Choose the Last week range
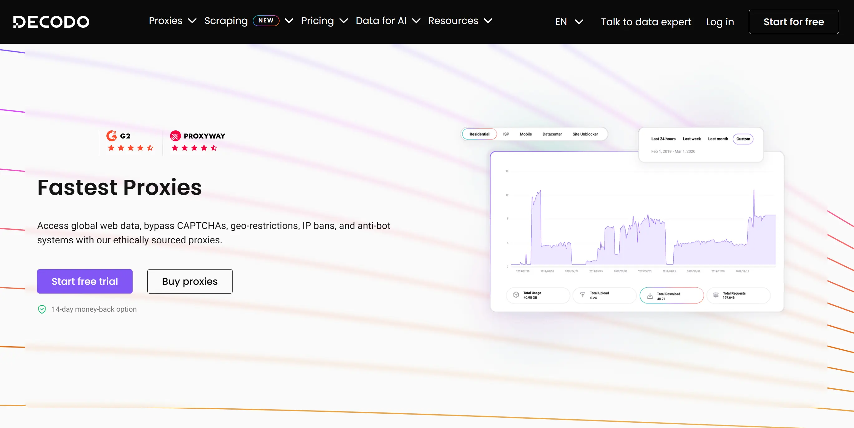The width and height of the screenshot is (854, 428). click(x=691, y=139)
